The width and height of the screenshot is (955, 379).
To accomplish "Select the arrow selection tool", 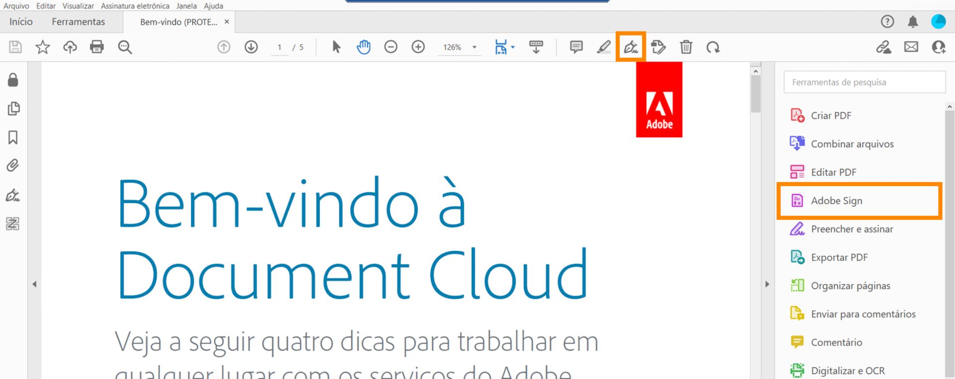I will coord(337,47).
